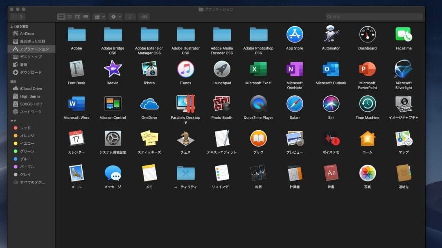
Task: Click the share button in toolbar
Action: click(131, 17)
